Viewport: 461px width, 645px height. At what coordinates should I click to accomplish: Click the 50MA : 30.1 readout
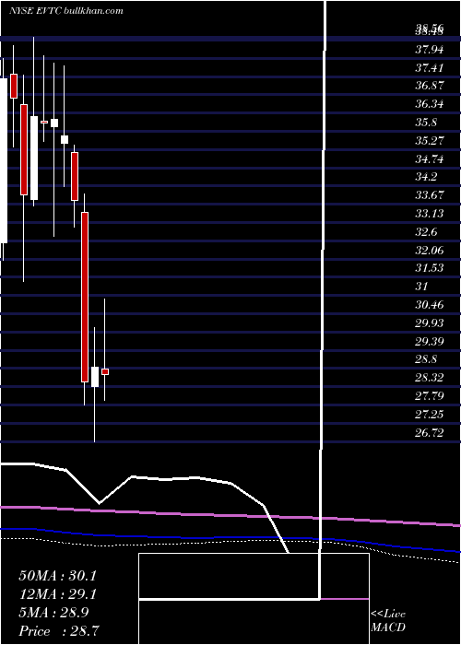pyautogui.click(x=57, y=576)
